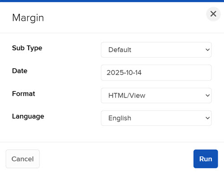The image size is (224, 173).
Task: Click the Margin dialog title
Action: tap(28, 18)
